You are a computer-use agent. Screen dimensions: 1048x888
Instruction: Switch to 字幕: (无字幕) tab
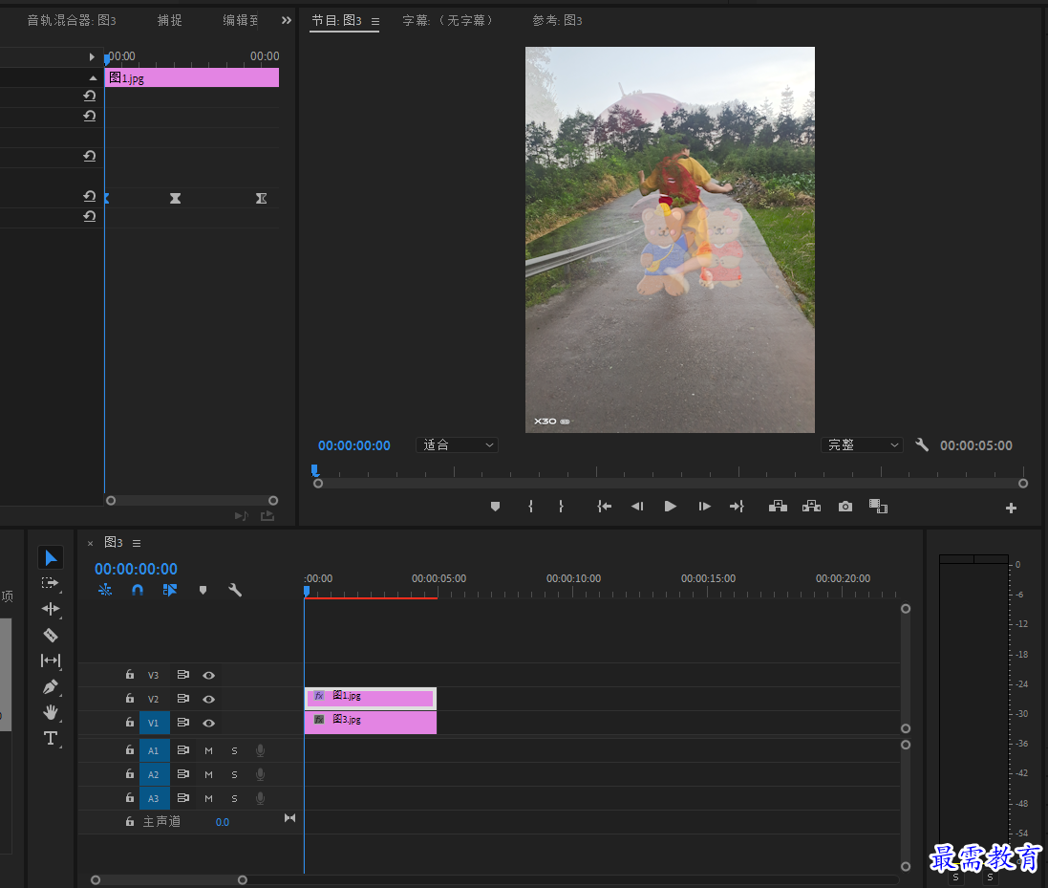[x=448, y=21]
